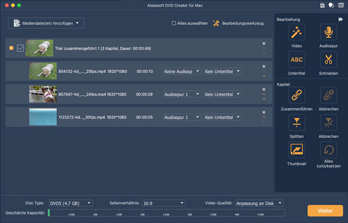348x223 pixels.
Task: Click duration 00:00:05
Action: pos(144,117)
